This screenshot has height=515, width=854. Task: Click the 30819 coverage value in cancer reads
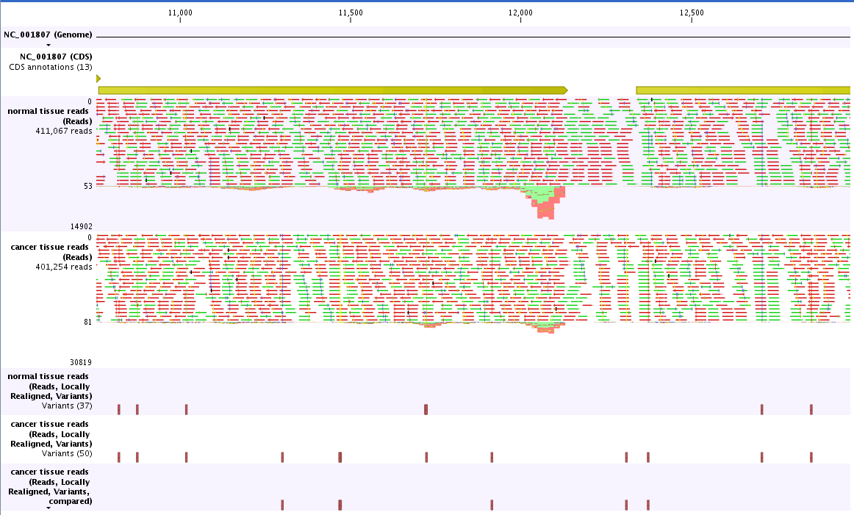81,363
